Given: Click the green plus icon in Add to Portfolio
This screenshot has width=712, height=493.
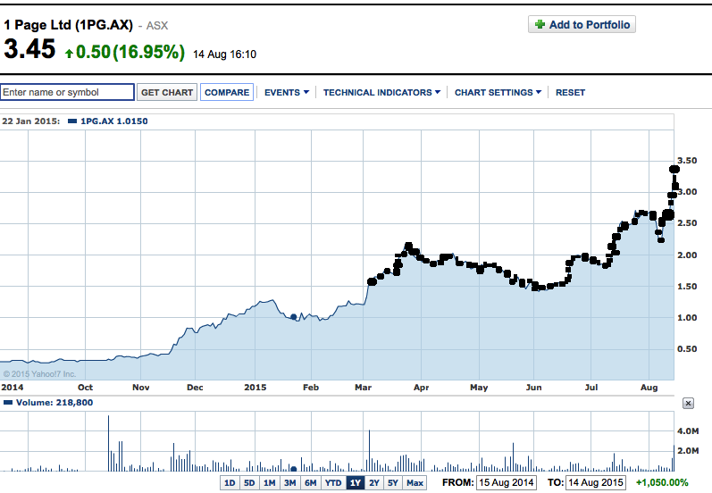Looking at the screenshot, I should point(540,24).
